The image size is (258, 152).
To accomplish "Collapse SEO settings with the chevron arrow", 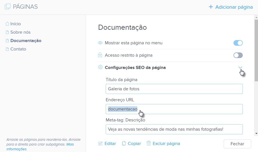I will tap(240, 68).
